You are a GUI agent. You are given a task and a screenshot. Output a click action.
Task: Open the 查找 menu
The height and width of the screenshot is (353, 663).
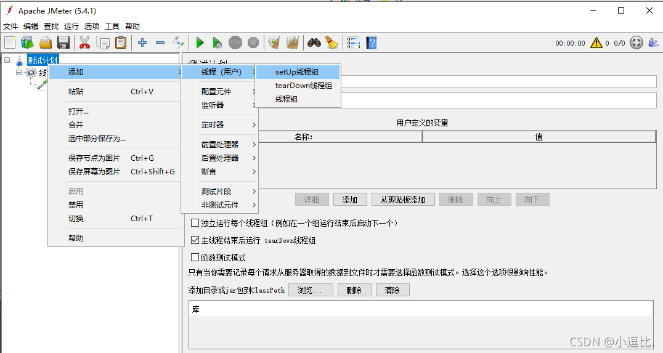51,26
